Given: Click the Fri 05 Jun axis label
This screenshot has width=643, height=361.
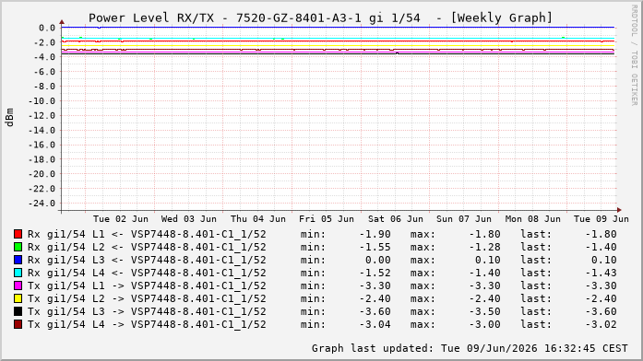Looking at the screenshot, I should [x=327, y=219].
